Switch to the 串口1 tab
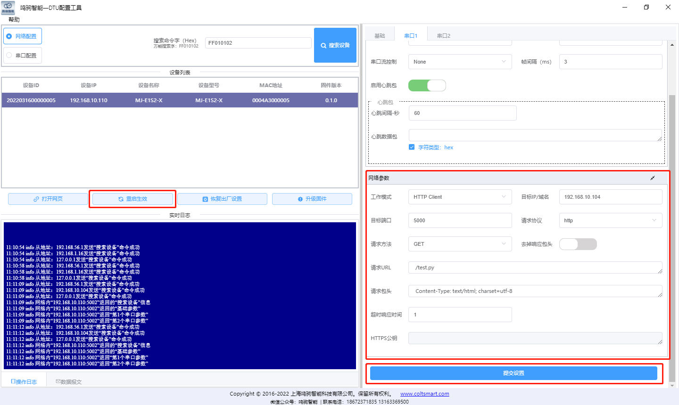The height and width of the screenshot is (405, 679). (x=411, y=36)
